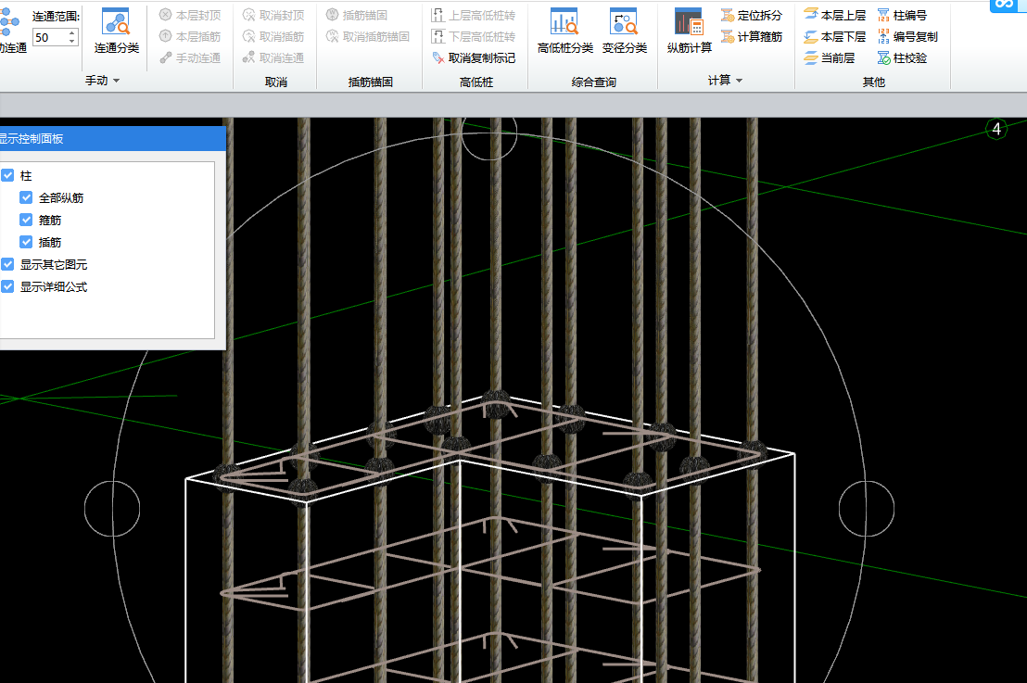1027x683 pixels.
Task: Click the 显示控制面板 title bar
Action: point(113,138)
